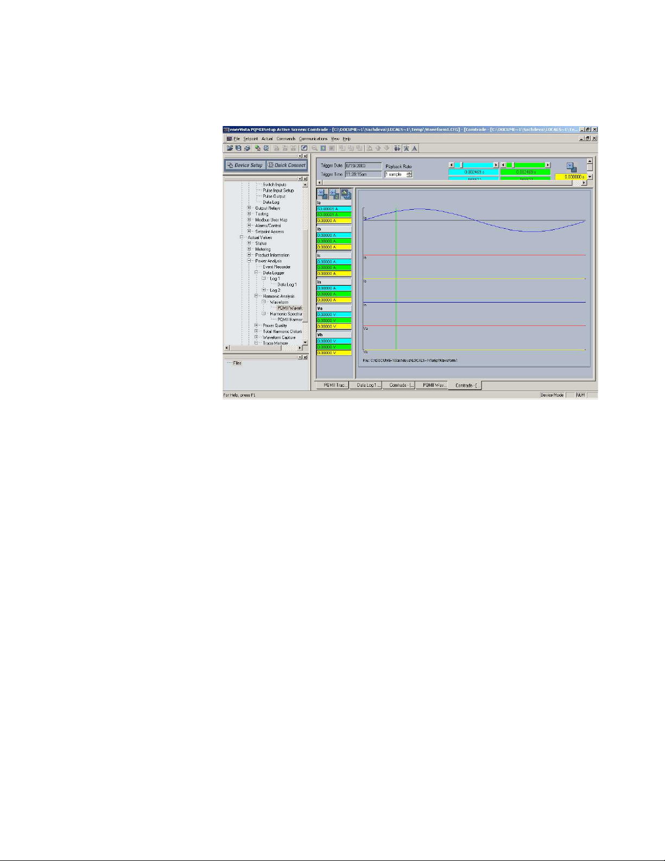This screenshot has height=861, width=665.
Task: Select Switch Inputs in the tree
Action: 274,185
